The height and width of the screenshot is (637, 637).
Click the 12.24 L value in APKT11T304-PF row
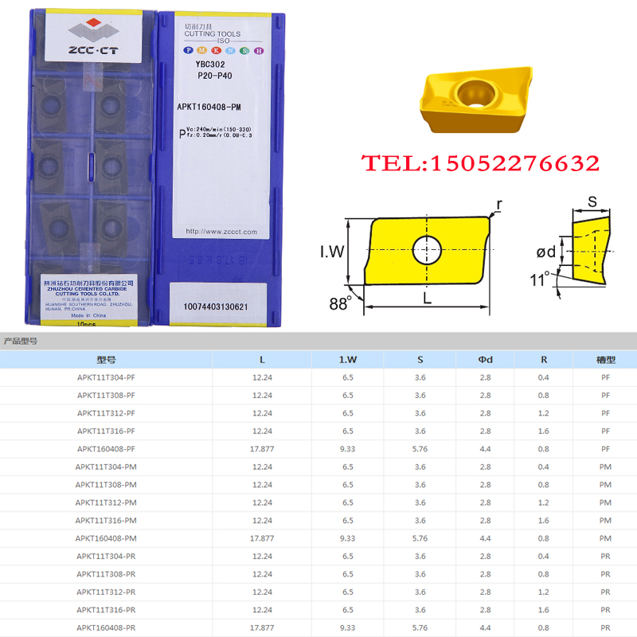tap(262, 377)
